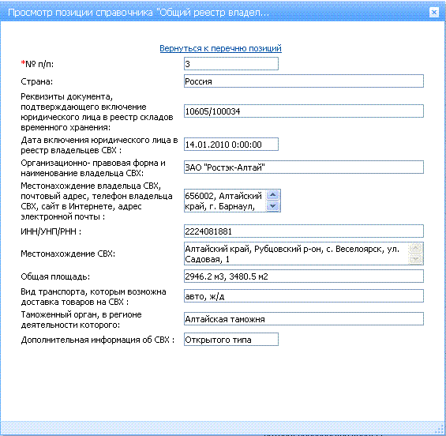Screen dimensions: 446x436
Task: Click disabled up arrow in СВХ location box
Action: click(415, 248)
